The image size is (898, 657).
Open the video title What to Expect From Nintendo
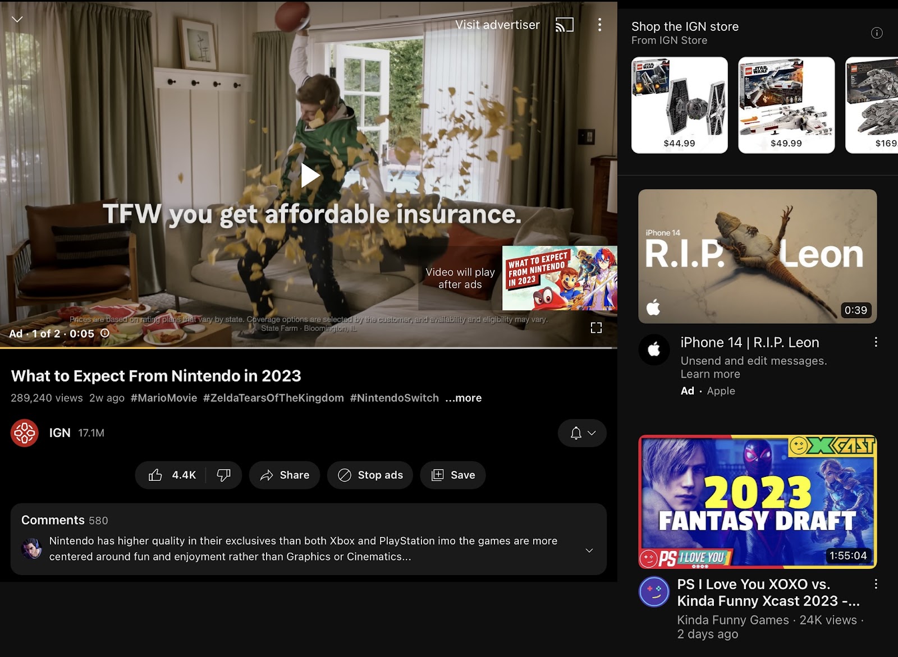(156, 376)
